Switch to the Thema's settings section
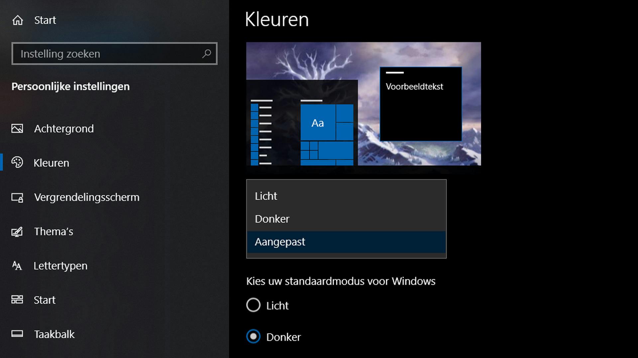The image size is (638, 358). pyautogui.click(x=53, y=231)
